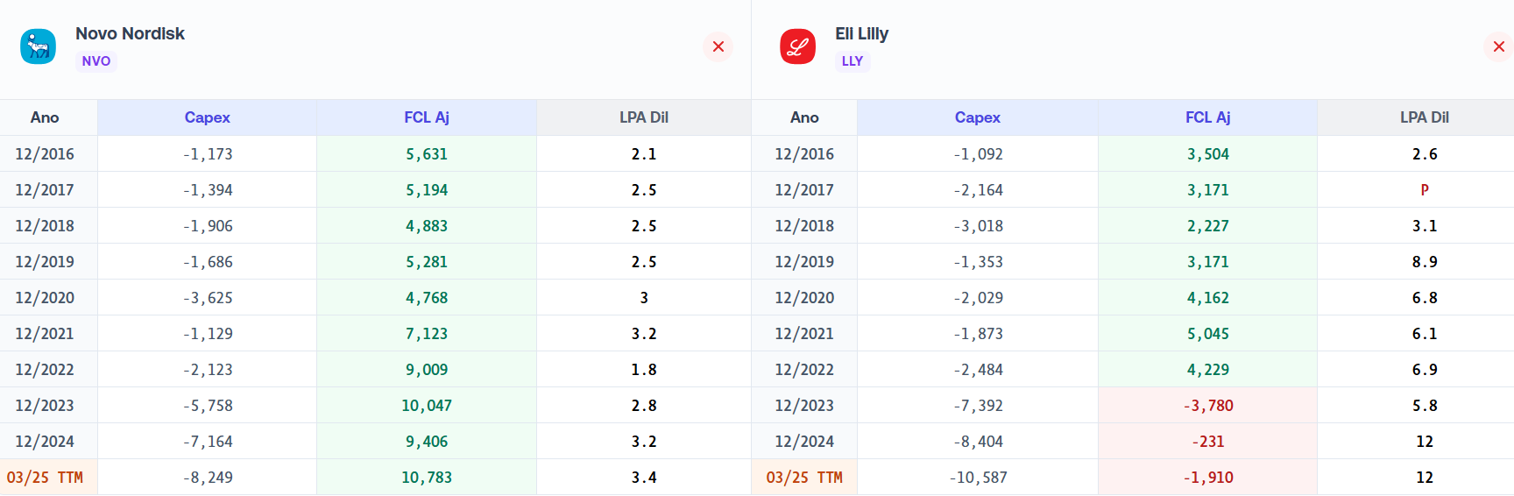
Task: Sort by FCL Aj column in Eli Lilly table
Action: coord(1208,117)
